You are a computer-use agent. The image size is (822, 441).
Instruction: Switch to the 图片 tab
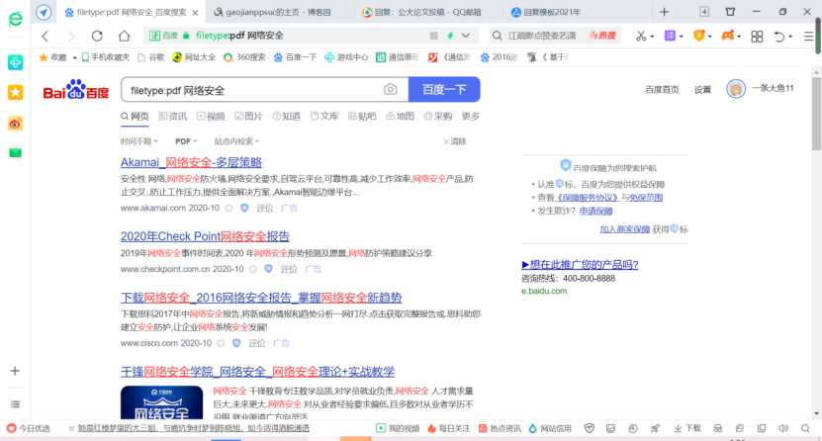point(248,117)
